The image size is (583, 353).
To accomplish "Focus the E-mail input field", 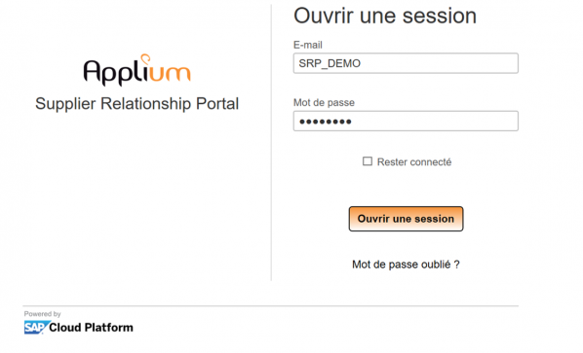I will click(406, 63).
